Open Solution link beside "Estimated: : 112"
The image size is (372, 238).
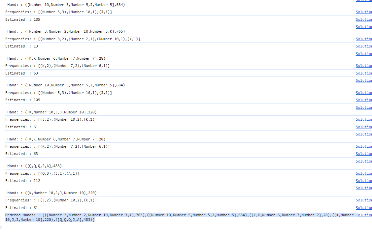pos(363,181)
